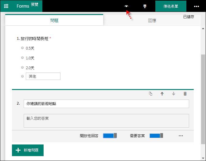Click the eye preview icon

[x=126, y=6]
